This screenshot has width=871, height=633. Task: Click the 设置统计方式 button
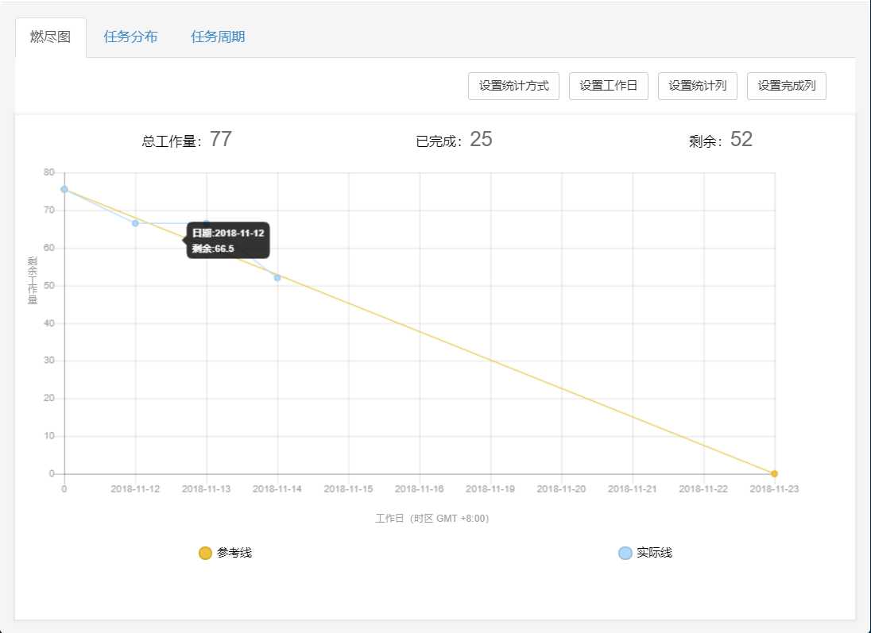pyautogui.click(x=513, y=86)
